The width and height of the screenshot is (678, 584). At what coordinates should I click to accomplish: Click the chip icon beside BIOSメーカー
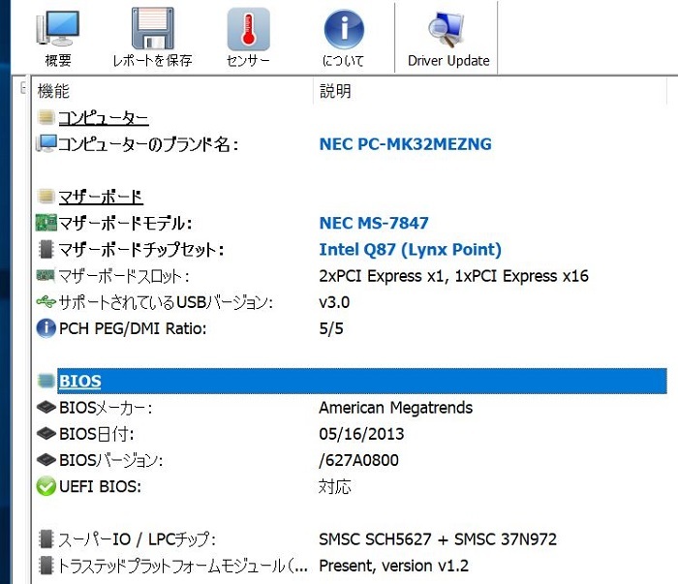tap(46, 407)
